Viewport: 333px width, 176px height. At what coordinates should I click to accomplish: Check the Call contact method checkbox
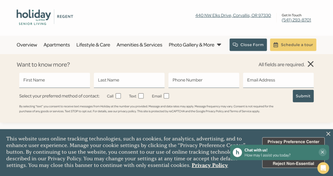(118, 96)
